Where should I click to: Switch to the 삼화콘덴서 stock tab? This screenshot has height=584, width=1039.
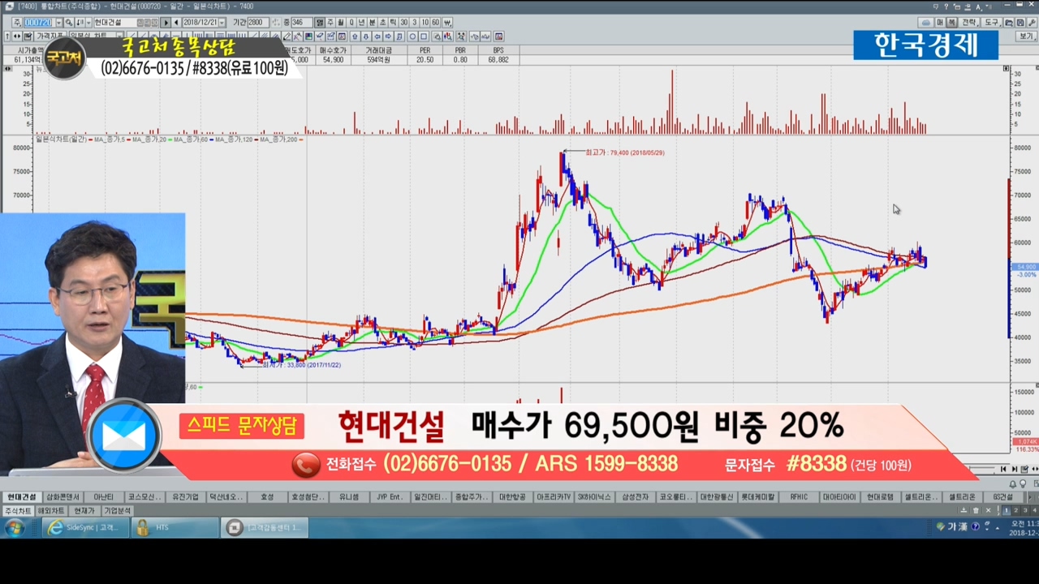tap(63, 497)
